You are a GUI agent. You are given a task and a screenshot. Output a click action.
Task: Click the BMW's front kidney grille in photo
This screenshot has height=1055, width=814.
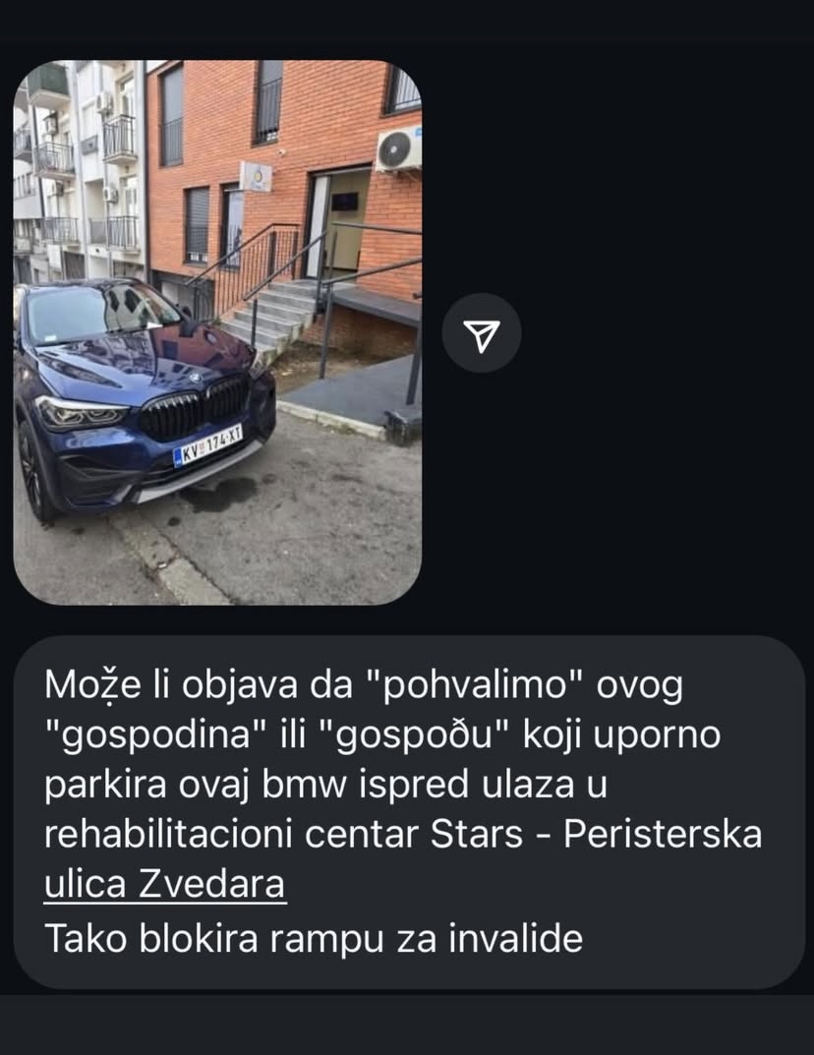click(x=195, y=406)
